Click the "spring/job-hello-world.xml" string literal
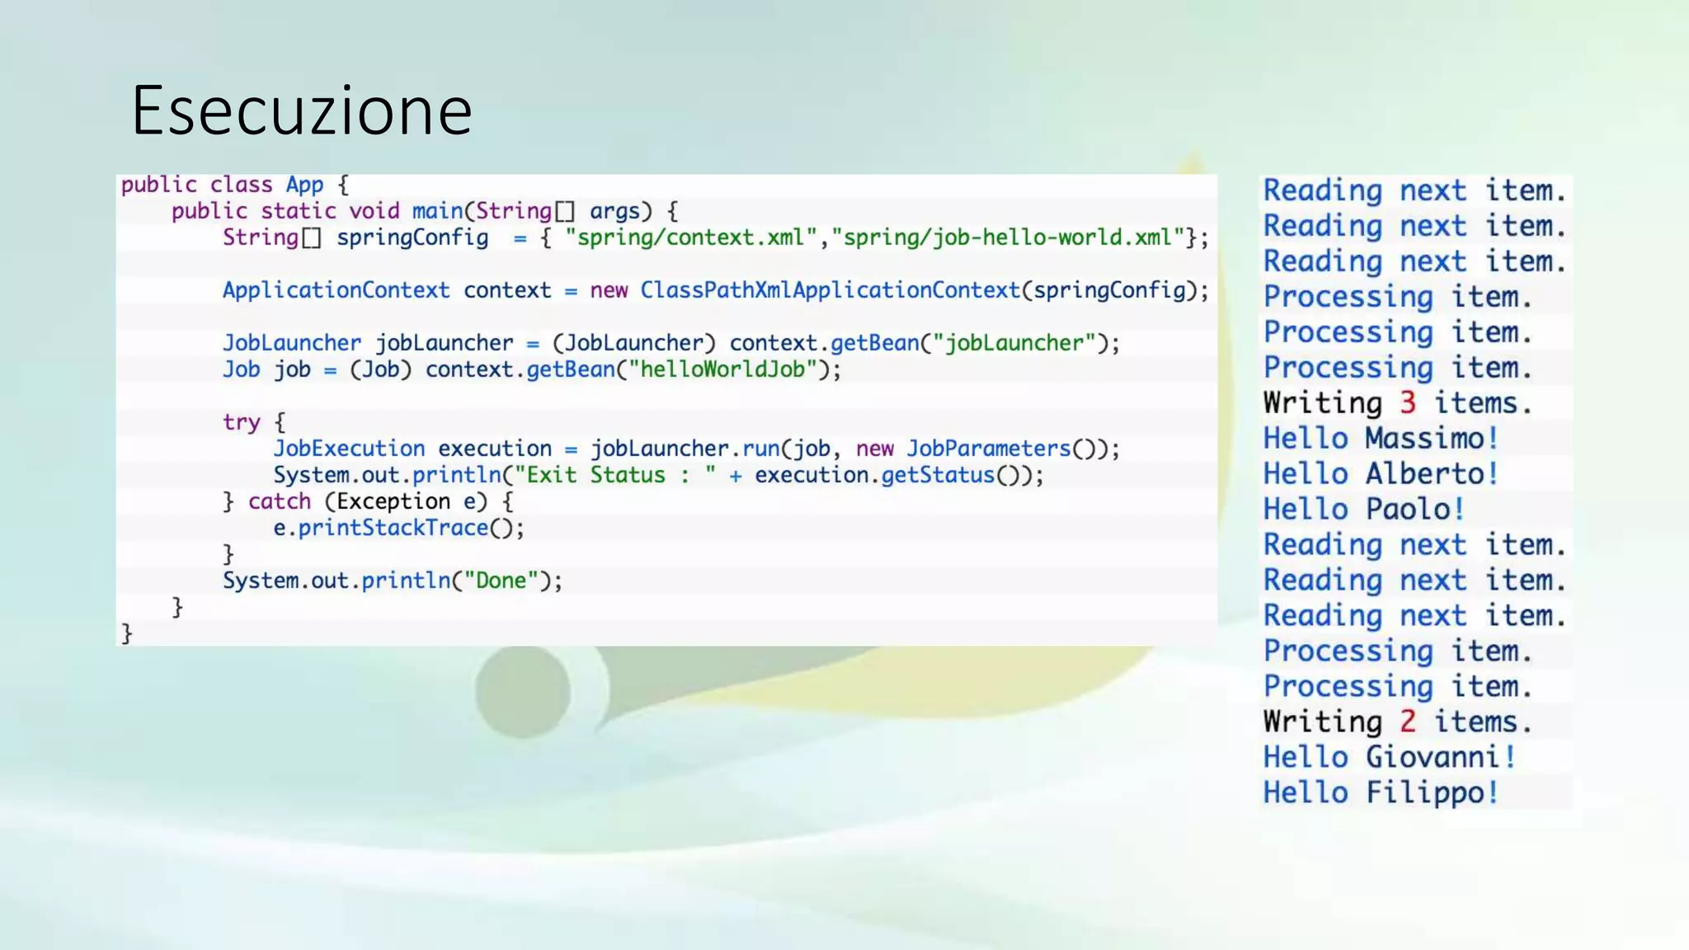The image size is (1689, 950). point(1008,237)
